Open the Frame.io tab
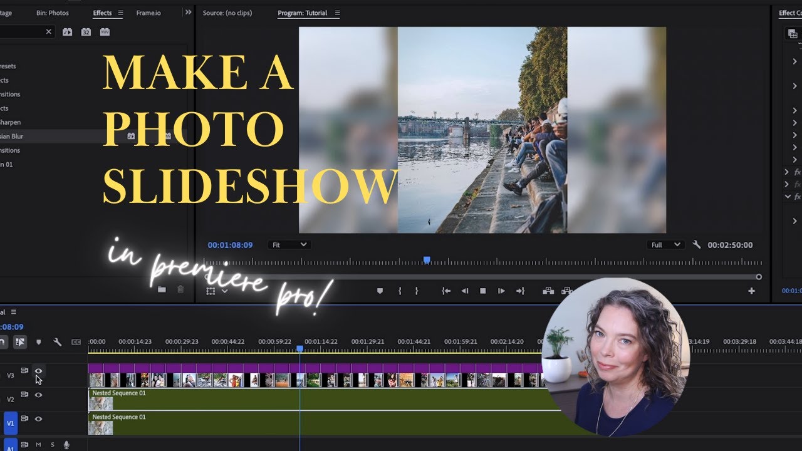 click(x=148, y=13)
